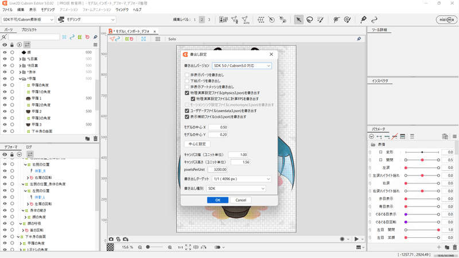
Task: Click the pin icon in view toolbar
Action: click(359, 39)
